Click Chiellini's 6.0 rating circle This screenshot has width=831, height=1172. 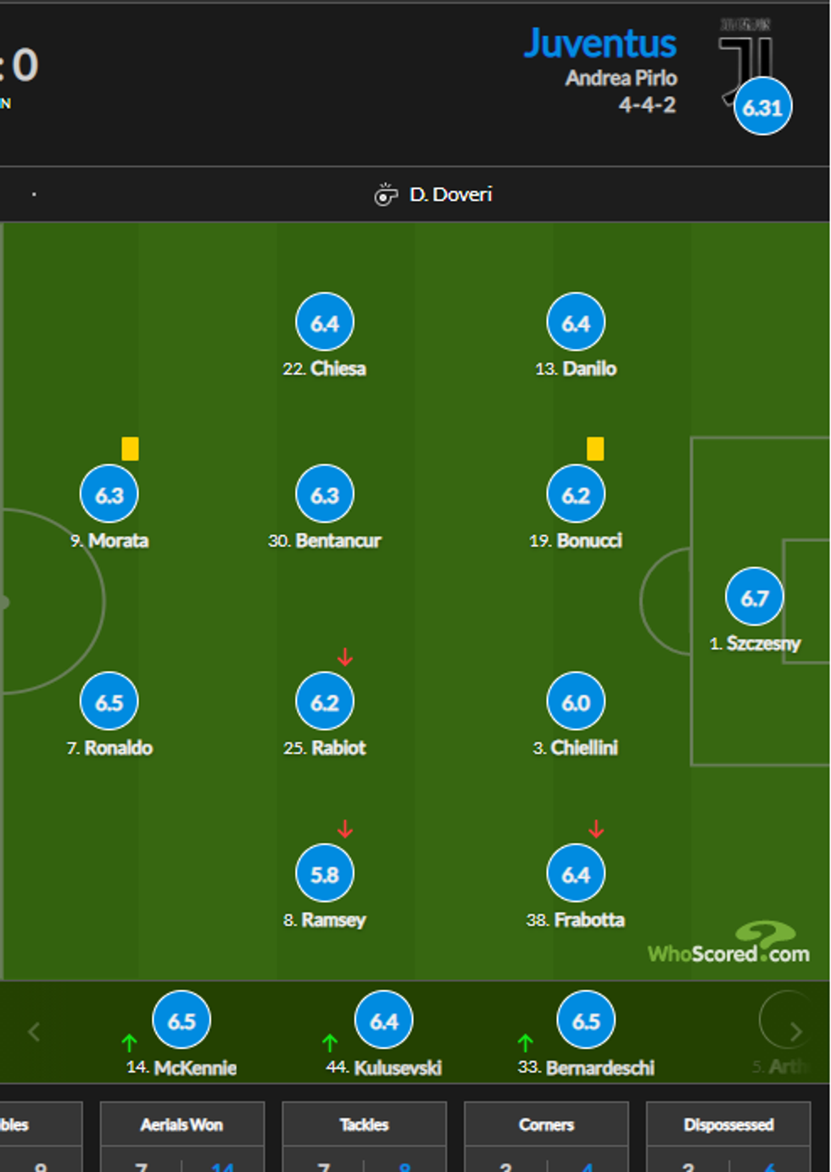coord(576,702)
